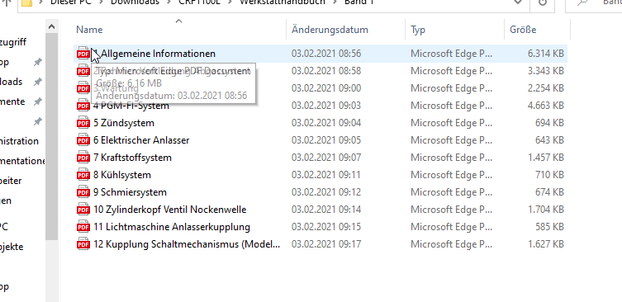Click the sidebar scrollbar up arrow
The height and width of the screenshot is (302, 622).
coord(51,27)
